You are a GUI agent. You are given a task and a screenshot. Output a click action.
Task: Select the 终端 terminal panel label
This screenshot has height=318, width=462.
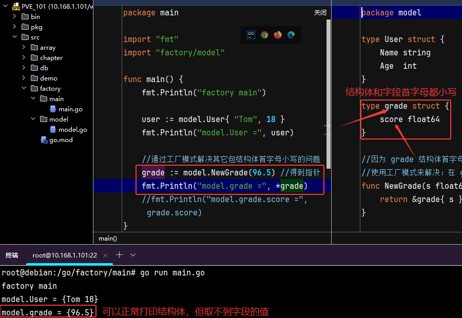click(x=12, y=255)
